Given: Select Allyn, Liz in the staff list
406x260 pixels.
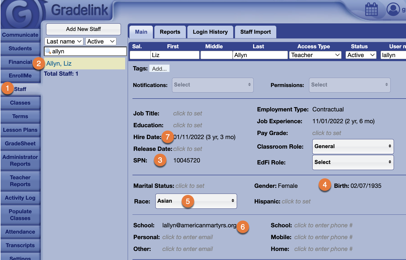Looking at the screenshot, I should (x=85, y=64).
